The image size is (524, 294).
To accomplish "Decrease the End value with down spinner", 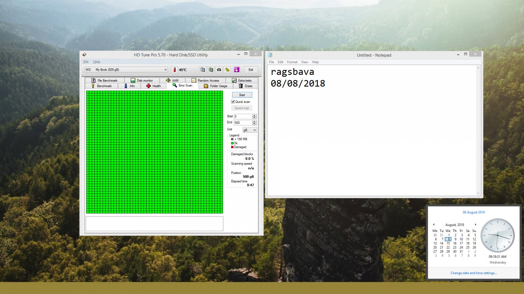I will point(254,124).
